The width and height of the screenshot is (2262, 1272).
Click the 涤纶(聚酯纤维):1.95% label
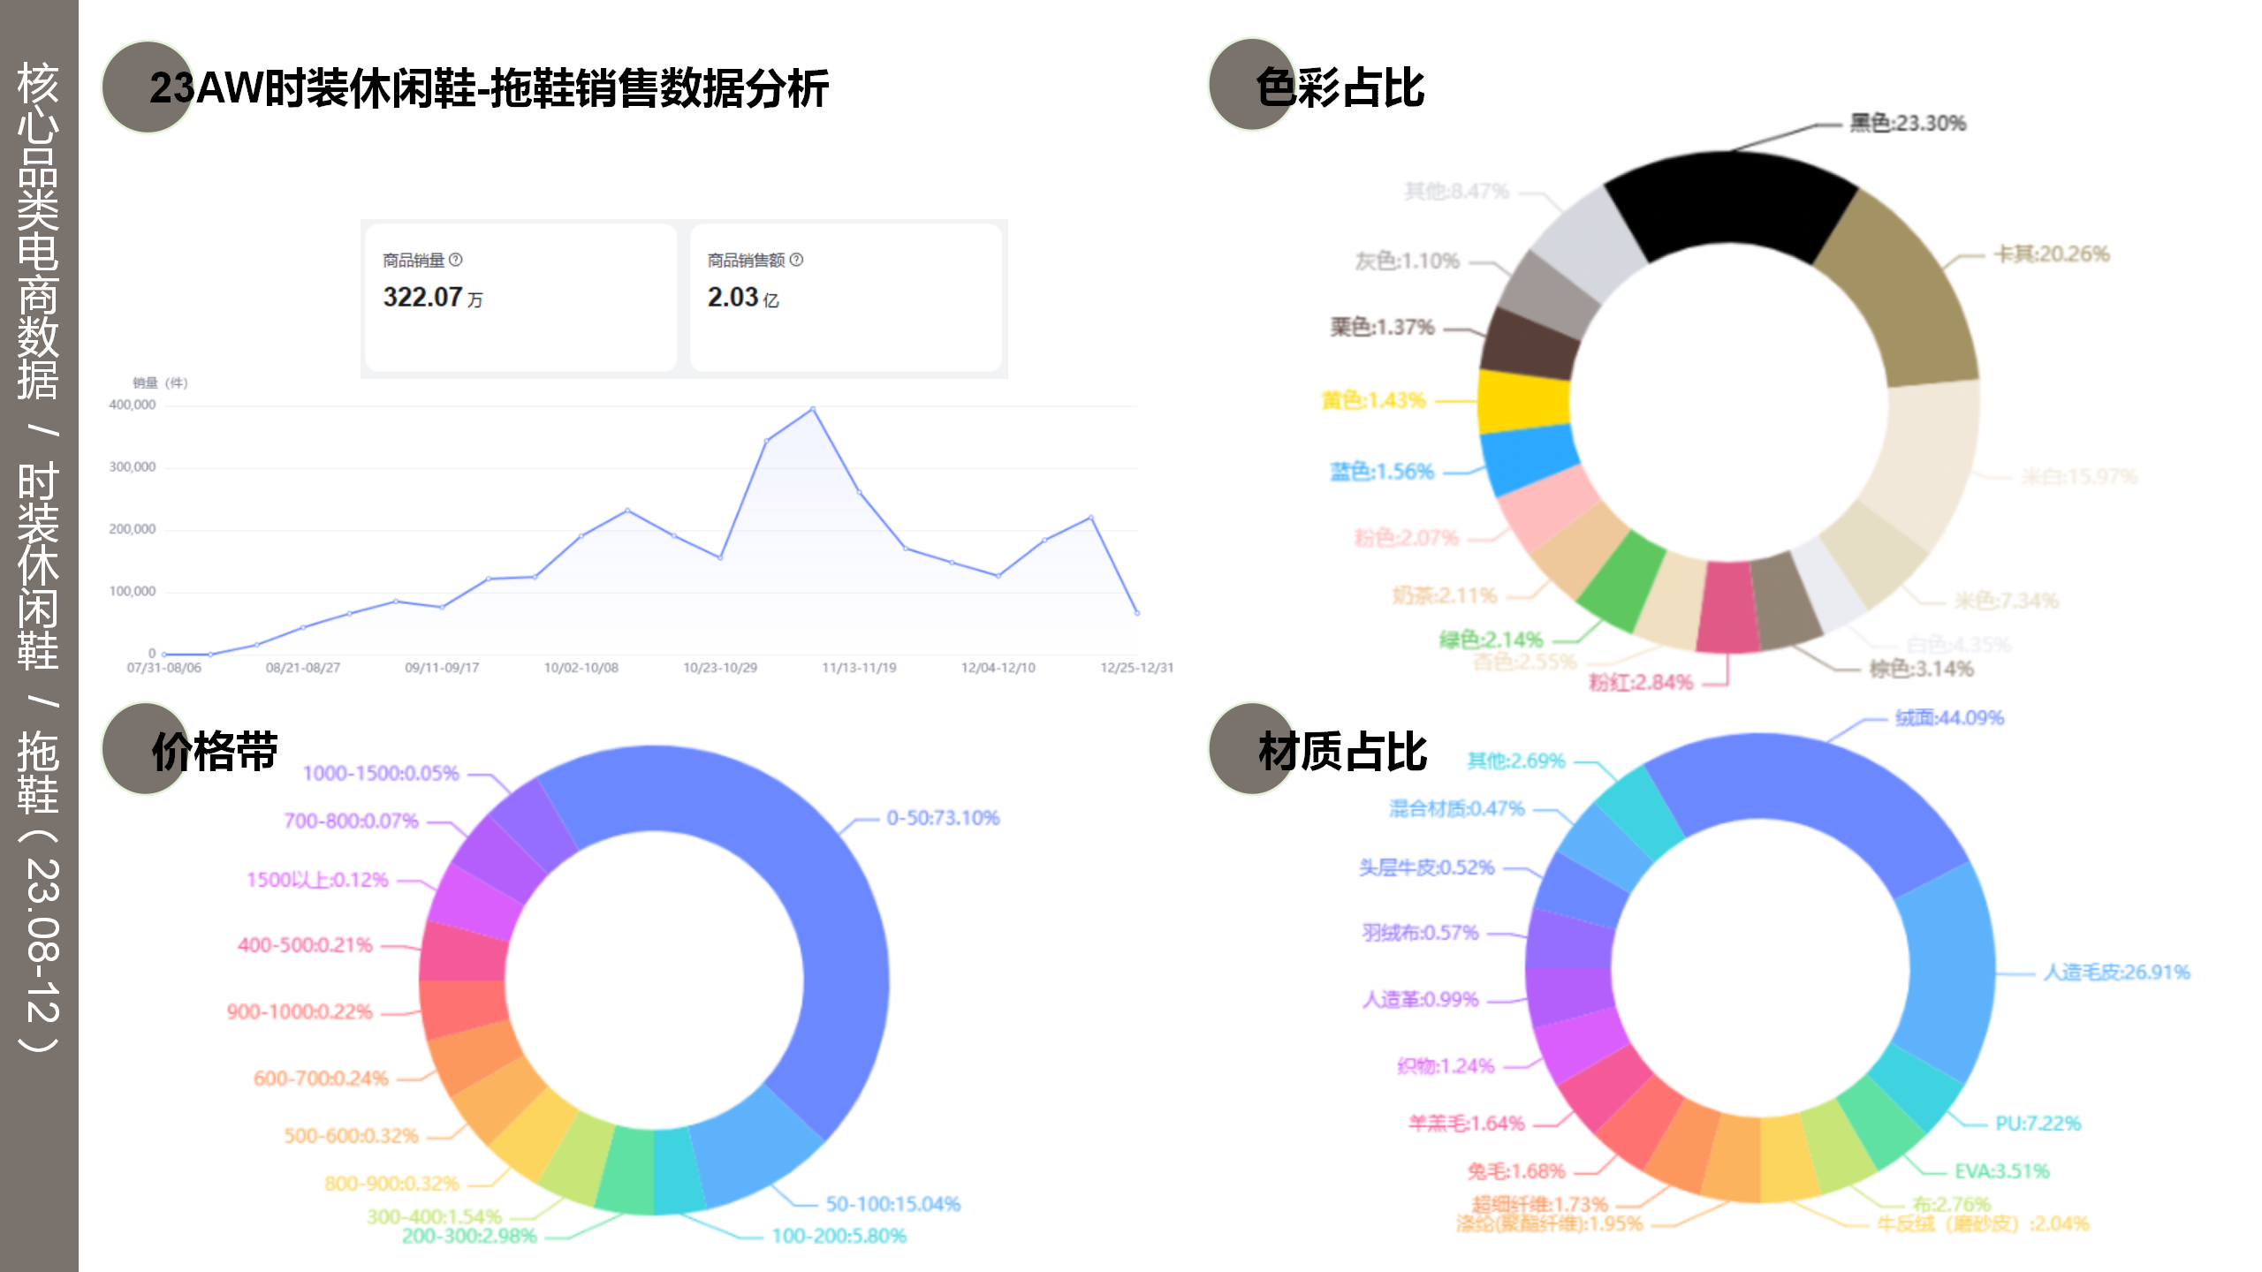point(1549,1224)
